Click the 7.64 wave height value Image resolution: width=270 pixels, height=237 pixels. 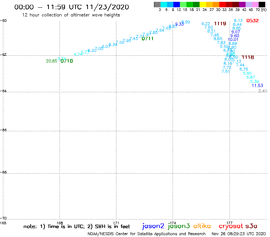pos(160,30)
